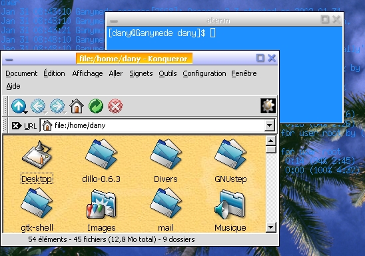Go up one directory with the Up arrow
The height and width of the screenshot is (256, 365).
tap(19, 106)
